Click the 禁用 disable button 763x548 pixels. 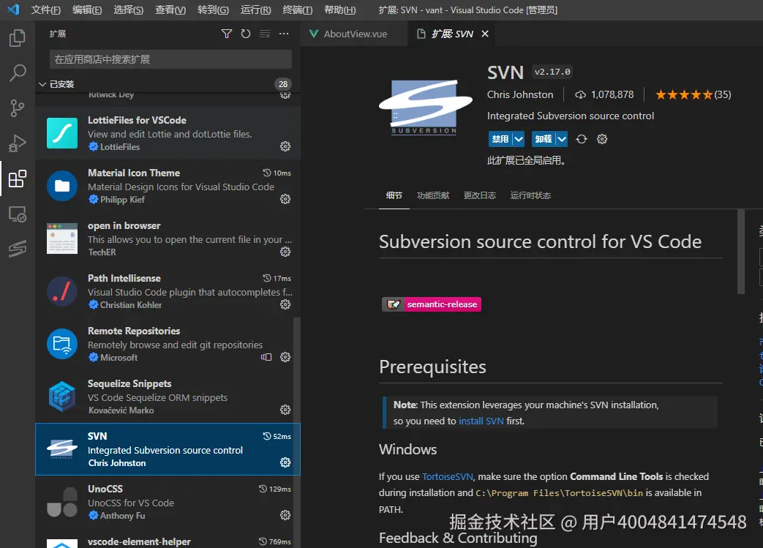tap(500, 139)
